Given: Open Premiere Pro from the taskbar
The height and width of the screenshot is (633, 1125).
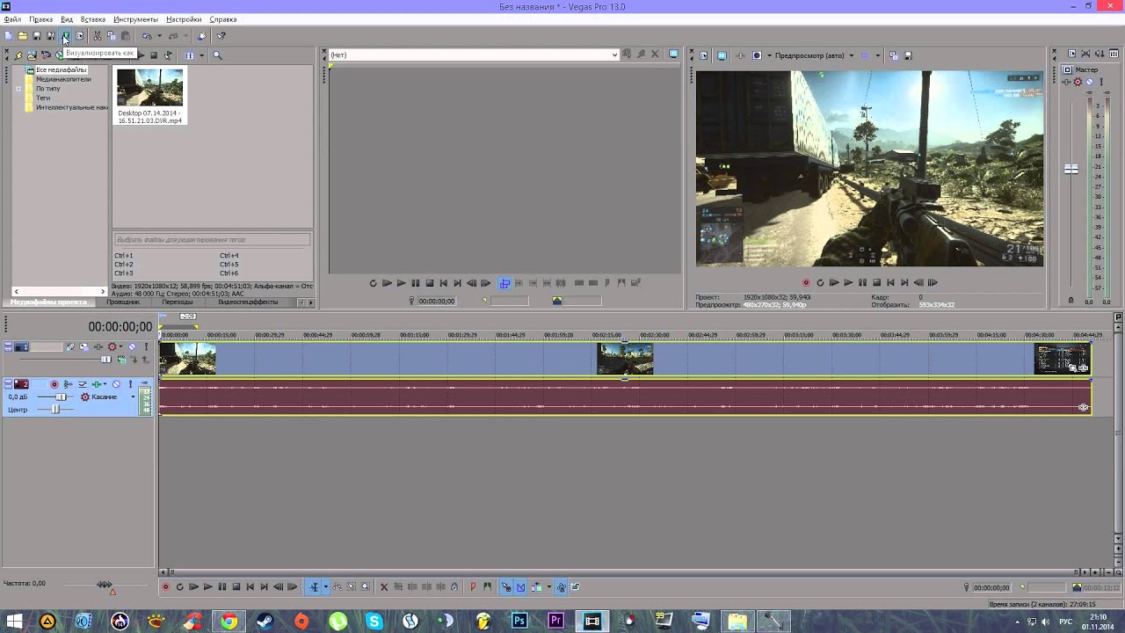Looking at the screenshot, I should [555, 622].
